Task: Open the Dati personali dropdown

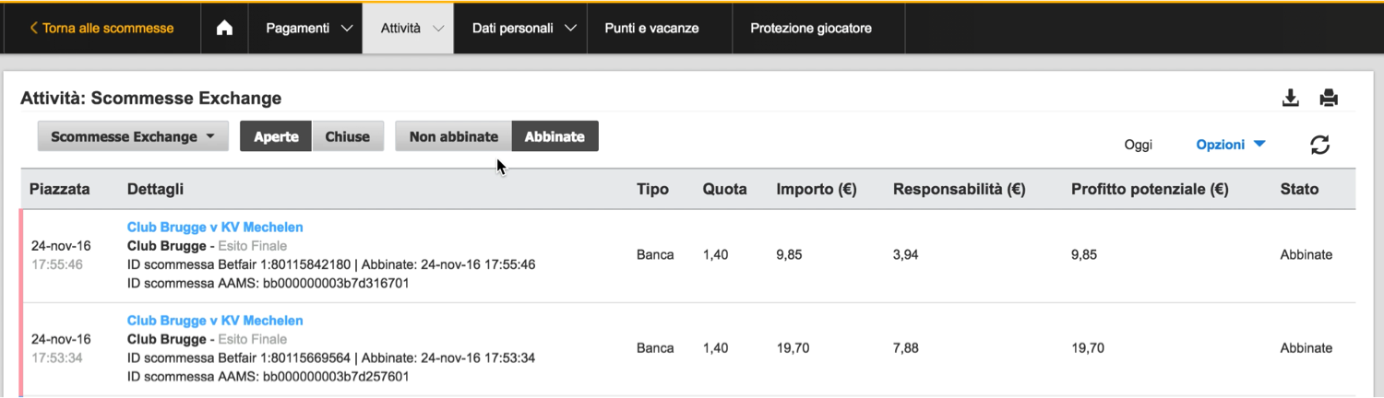Action: click(524, 29)
